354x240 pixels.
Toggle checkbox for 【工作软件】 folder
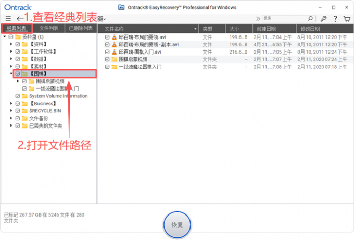click(18, 52)
